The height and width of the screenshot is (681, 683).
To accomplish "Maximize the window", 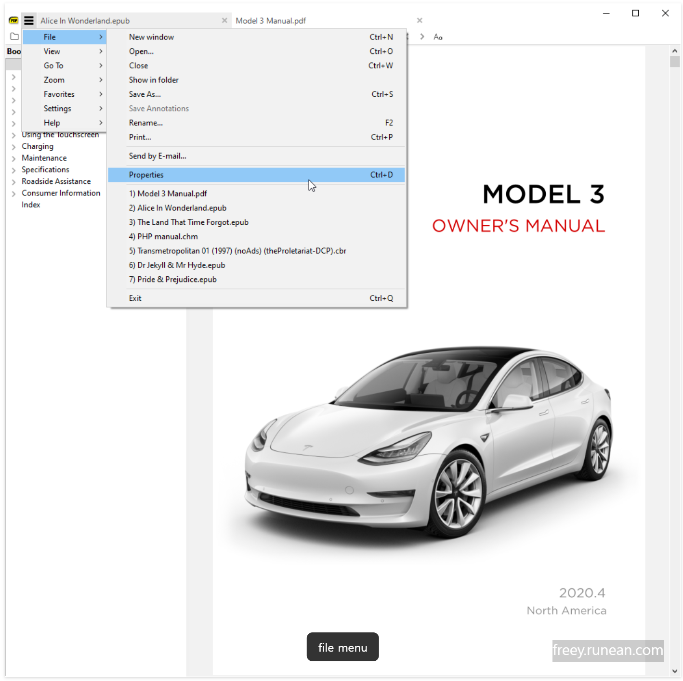I will pyautogui.click(x=636, y=13).
